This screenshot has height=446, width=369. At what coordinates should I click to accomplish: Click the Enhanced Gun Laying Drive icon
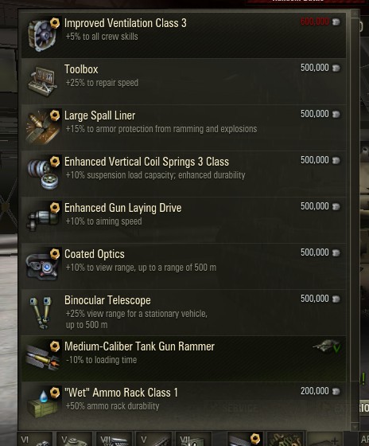43,217
